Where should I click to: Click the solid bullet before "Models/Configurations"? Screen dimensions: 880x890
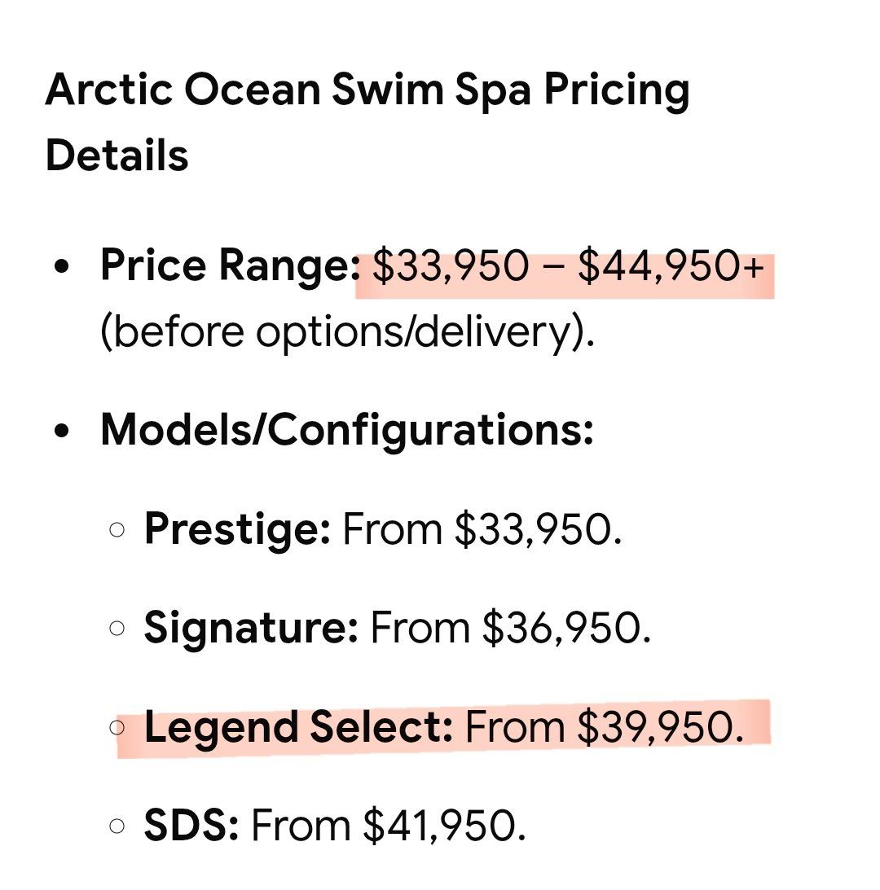pos(61,431)
